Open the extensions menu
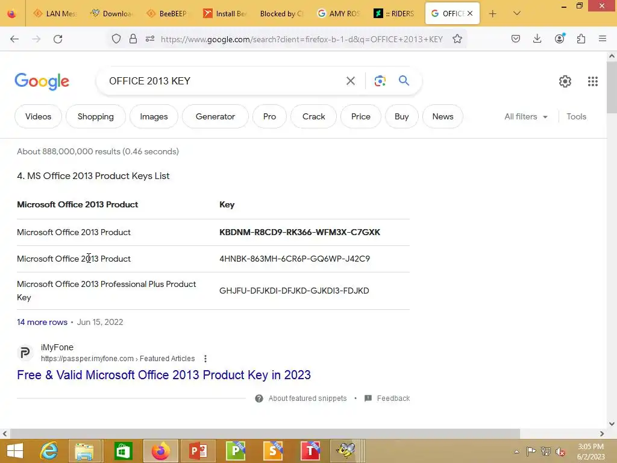 pyautogui.click(x=581, y=39)
